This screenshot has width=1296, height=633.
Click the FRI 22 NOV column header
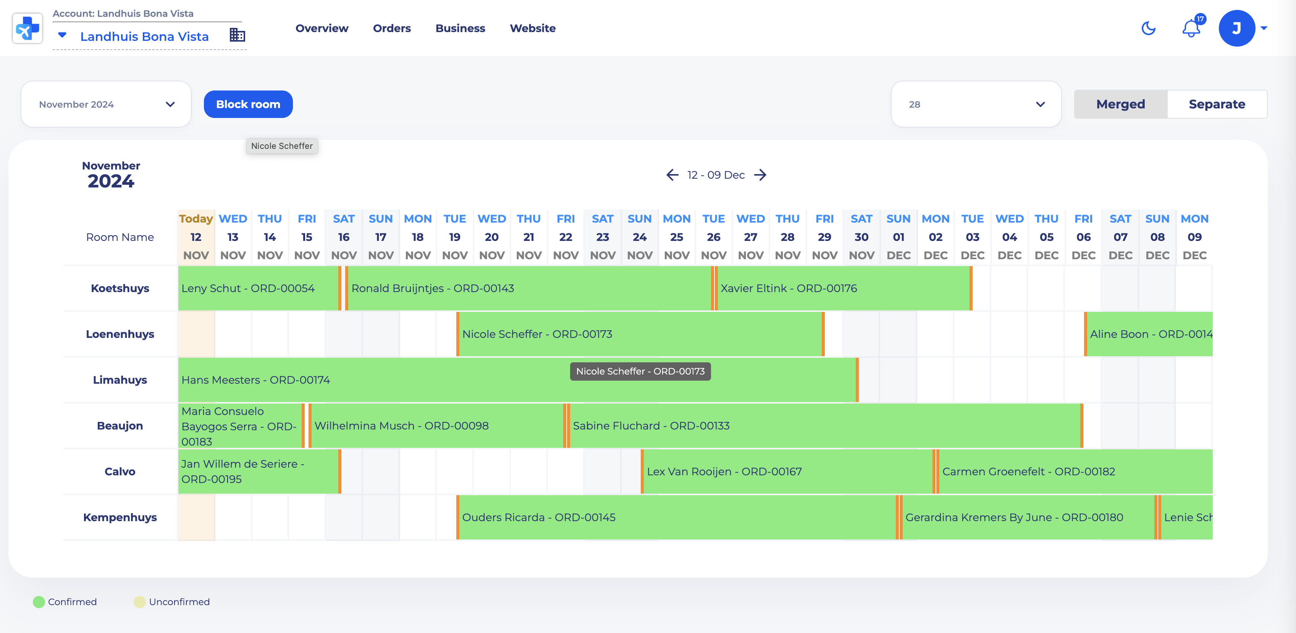[566, 236]
